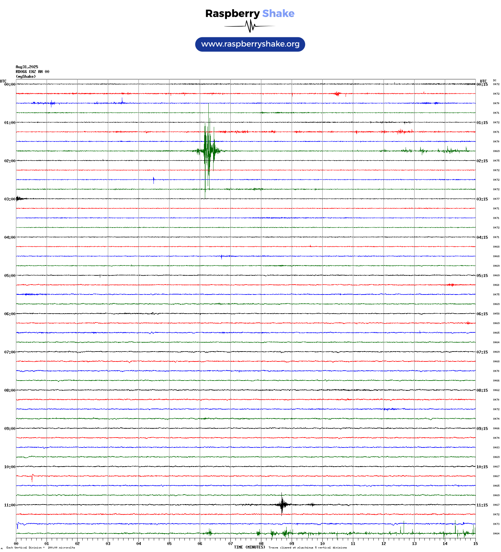Click the 11:15 label on the right axis
The height and width of the screenshot is (552, 501).
tap(482, 505)
